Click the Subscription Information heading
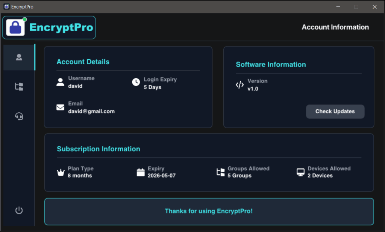The width and height of the screenshot is (385, 232). 99,149
